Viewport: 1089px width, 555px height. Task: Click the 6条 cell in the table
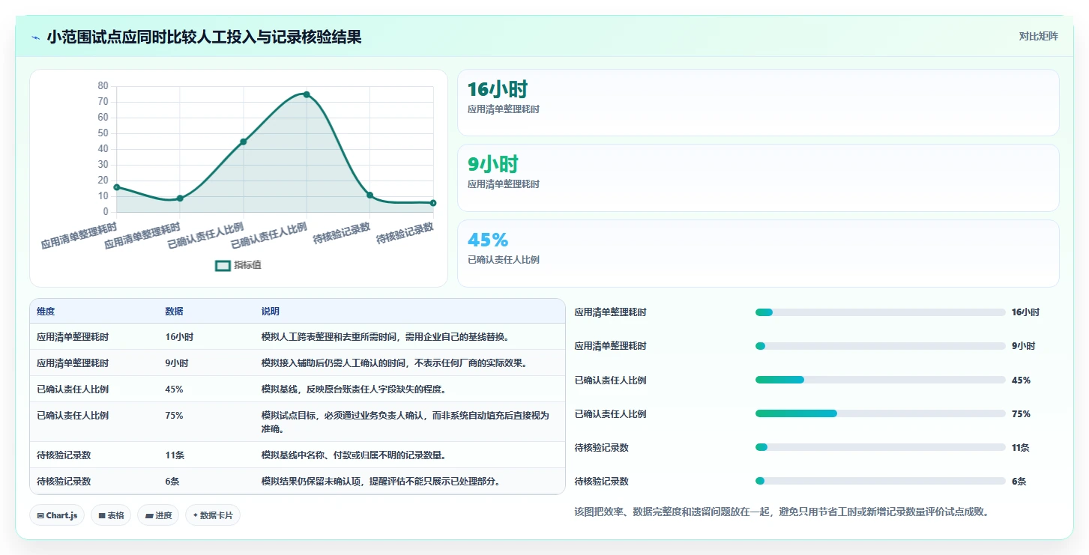(x=172, y=482)
